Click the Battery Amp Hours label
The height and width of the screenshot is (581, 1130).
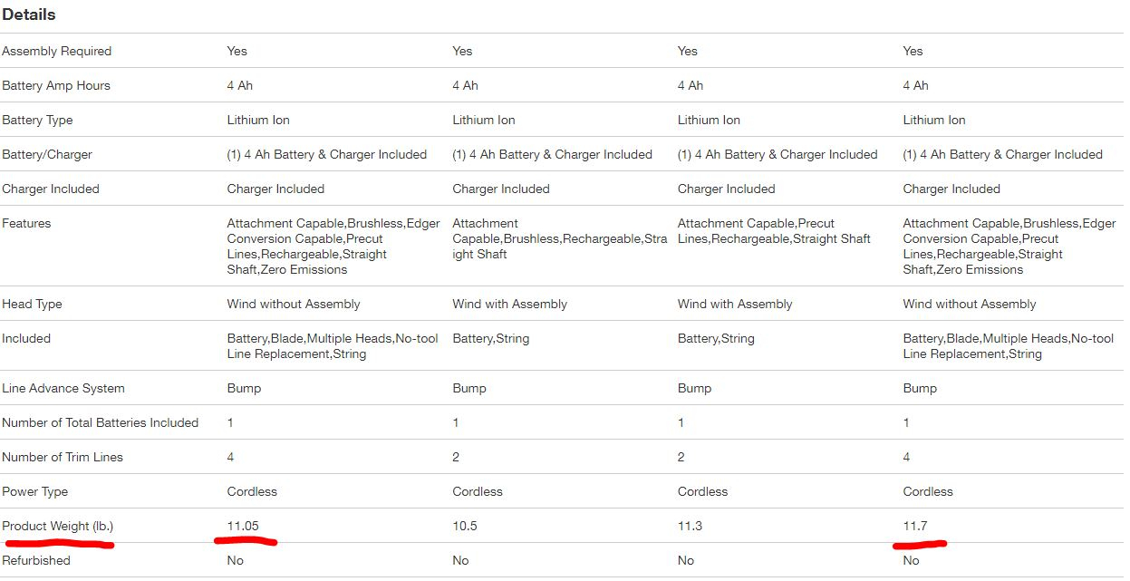click(56, 85)
